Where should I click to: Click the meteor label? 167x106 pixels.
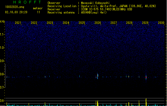click(38, 8)
